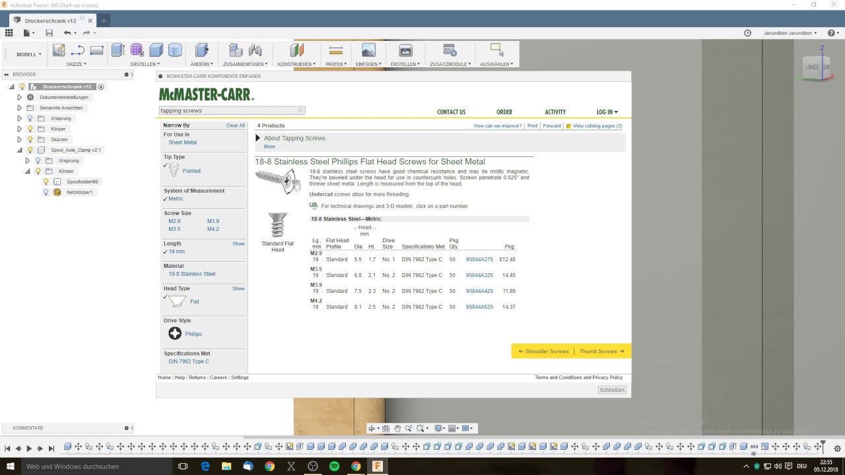Viewport: 845px width, 475px height.
Task: Open Spotify from the taskbar
Action: [334, 466]
